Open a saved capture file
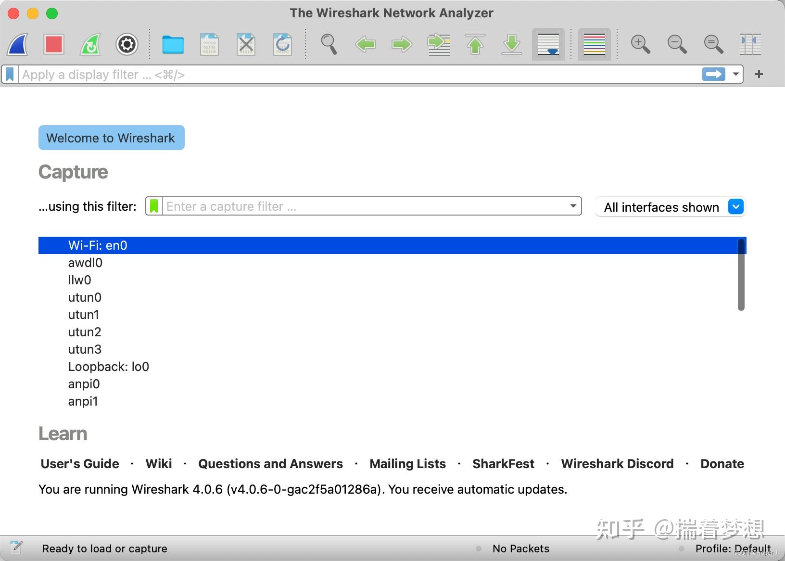The height and width of the screenshot is (561, 785). (174, 44)
